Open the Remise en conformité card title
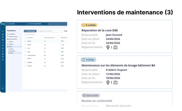The height and width of the screenshot is (111, 182). [97, 101]
